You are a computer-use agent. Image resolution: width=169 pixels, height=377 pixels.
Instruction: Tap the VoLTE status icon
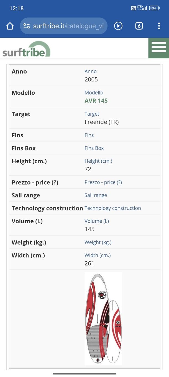pyautogui.click(x=134, y=8)
